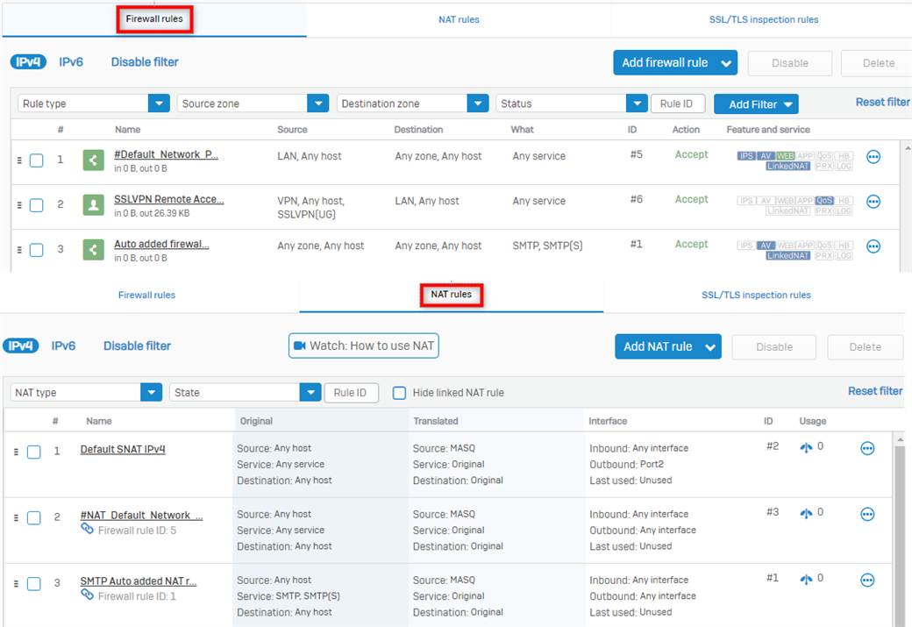Click Reset filter in firewall section

tap(882, 102)
